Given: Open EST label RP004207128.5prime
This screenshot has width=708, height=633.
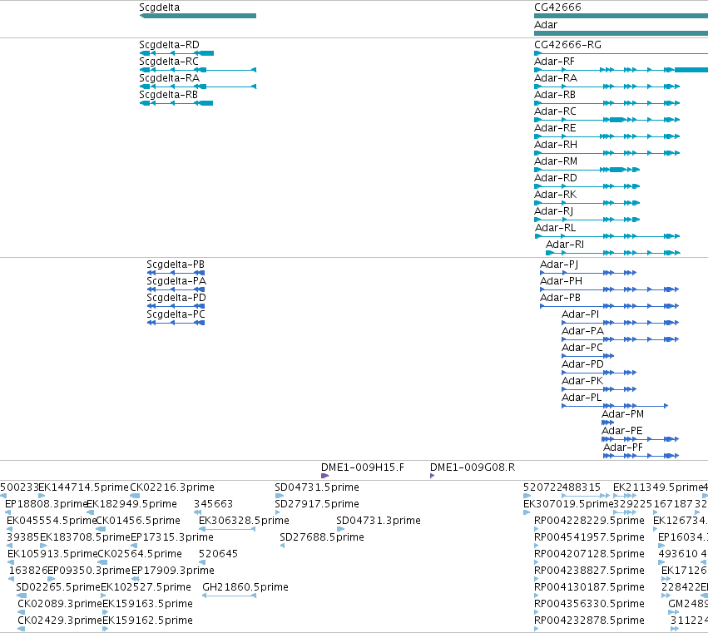Looking at the screenshot, I should [x=589, y=555].
